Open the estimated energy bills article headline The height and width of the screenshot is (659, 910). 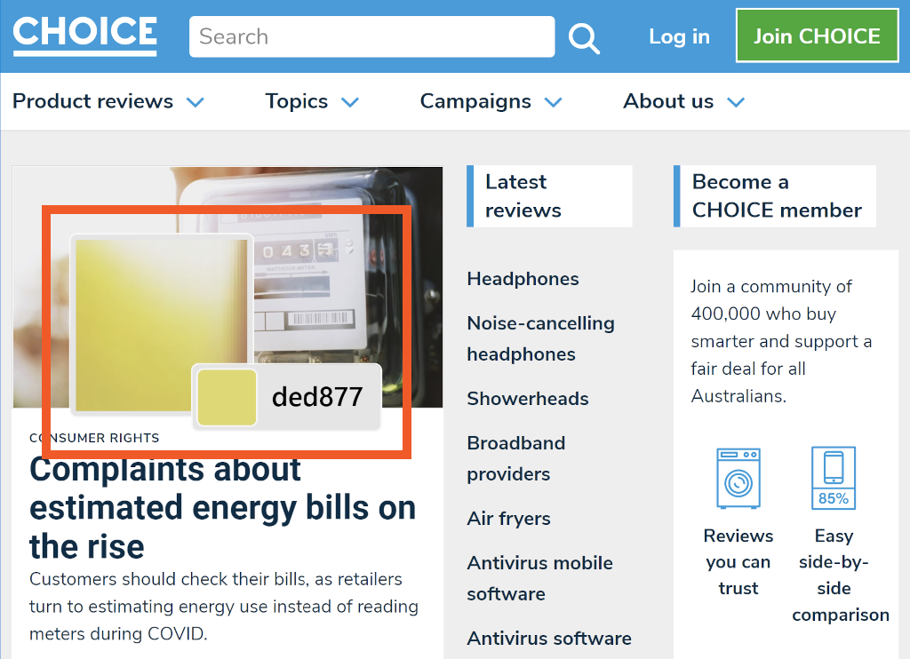pos(222,507)
